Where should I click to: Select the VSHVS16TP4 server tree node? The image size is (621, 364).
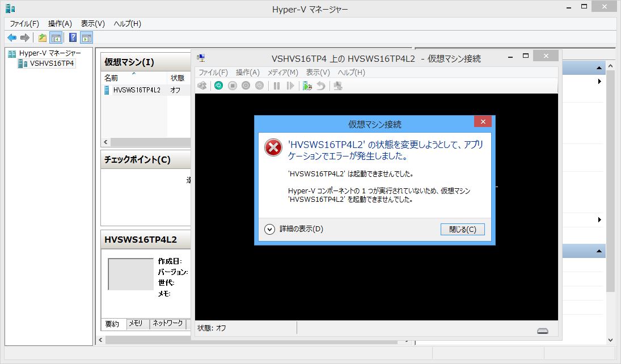tap(52, 64)
